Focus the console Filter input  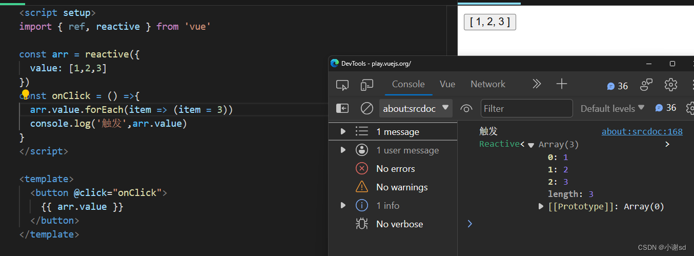(x=526, y=108)
